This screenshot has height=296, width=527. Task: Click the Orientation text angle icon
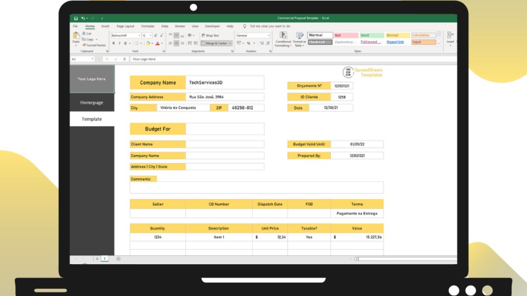pyautogui.click(x=190, y=36)
